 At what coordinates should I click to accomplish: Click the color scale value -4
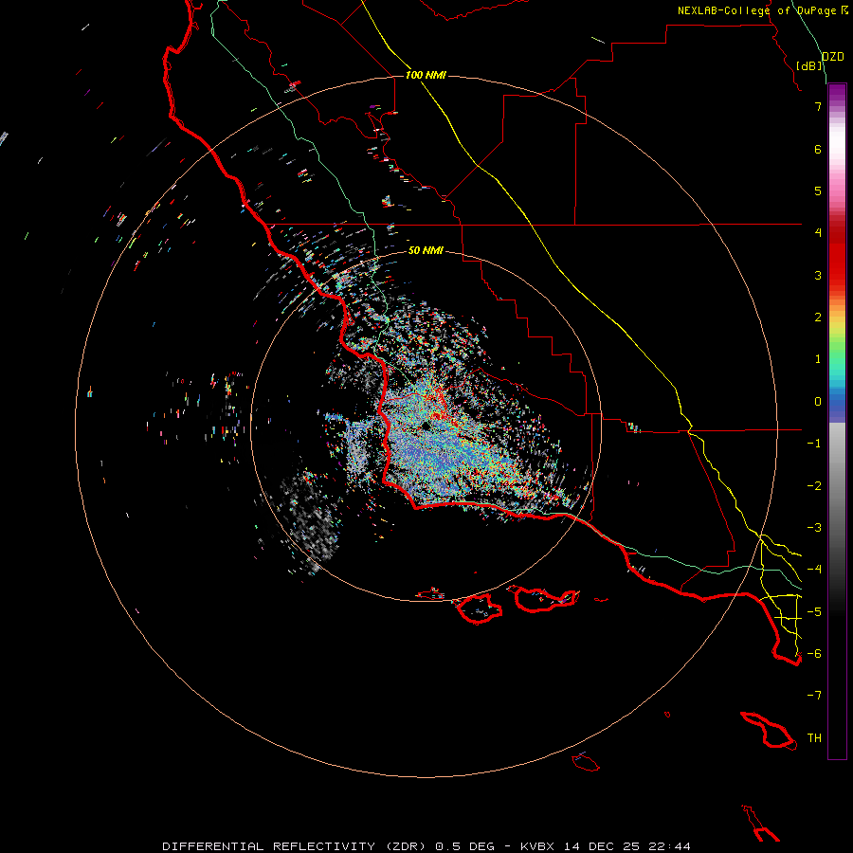(x=814, y=569)
